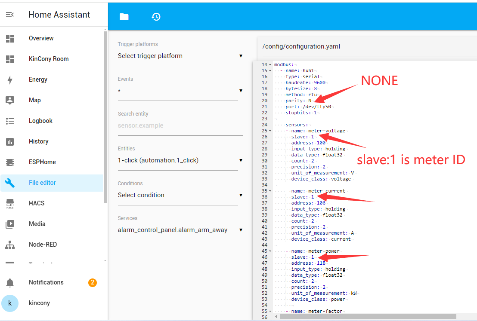Click the Node-RED sidebar icon

click(10, 245)
